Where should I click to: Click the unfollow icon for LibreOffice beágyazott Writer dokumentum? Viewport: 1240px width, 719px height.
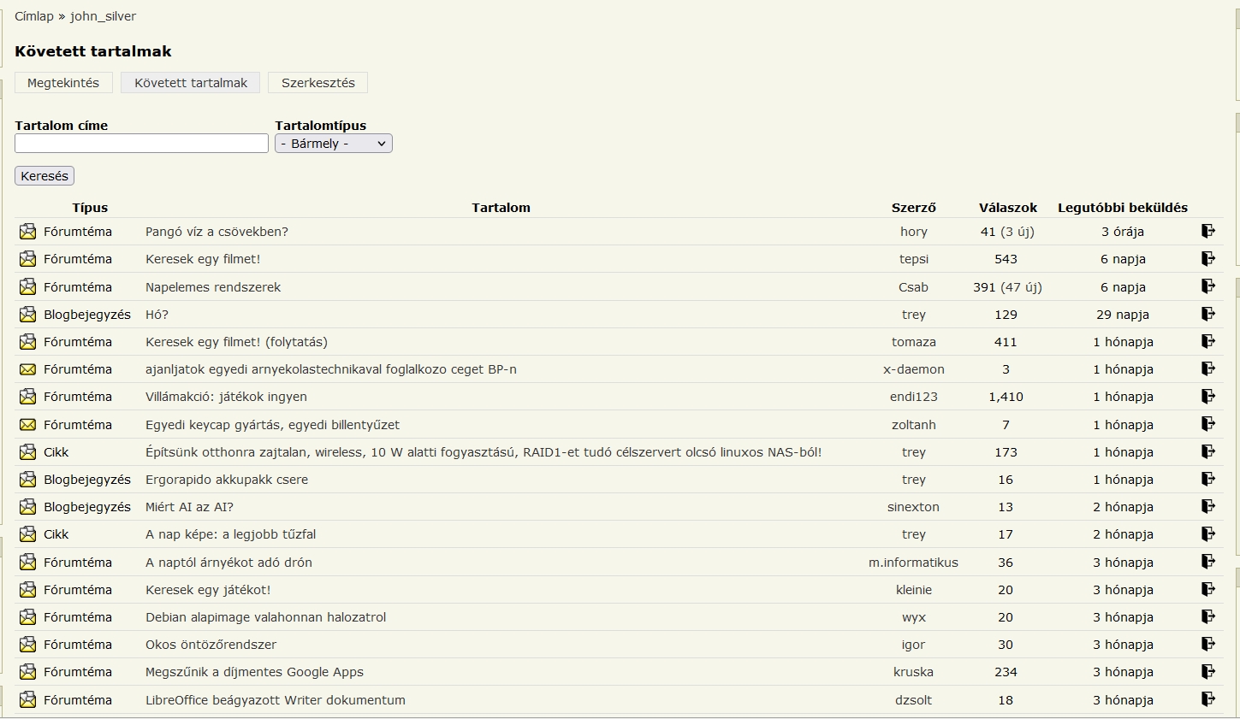click(1208, 699)
